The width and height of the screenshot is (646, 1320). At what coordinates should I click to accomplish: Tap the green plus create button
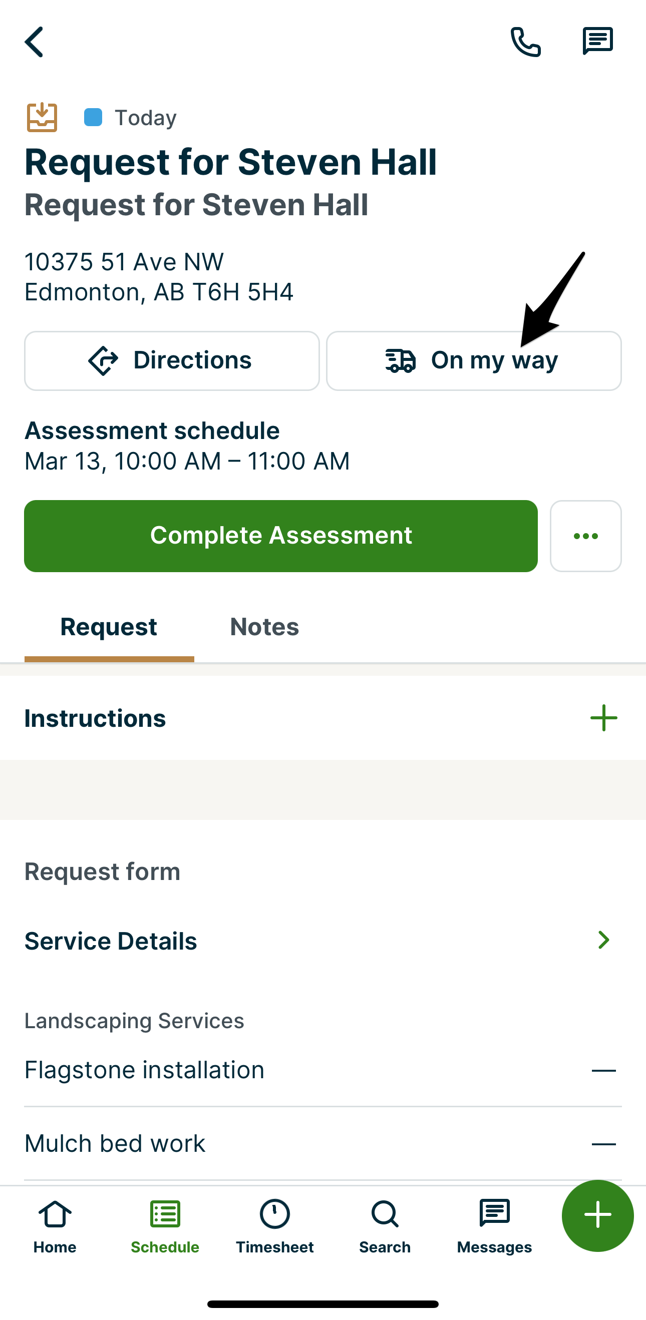[597, 1215]
